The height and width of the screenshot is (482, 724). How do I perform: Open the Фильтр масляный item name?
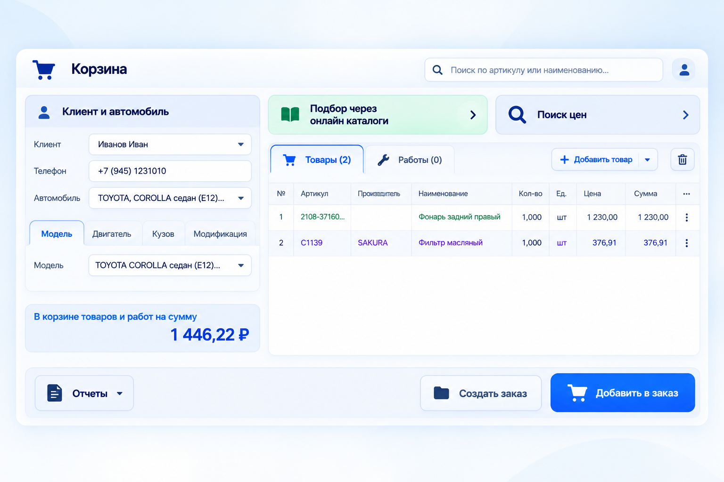coord(450,243)
